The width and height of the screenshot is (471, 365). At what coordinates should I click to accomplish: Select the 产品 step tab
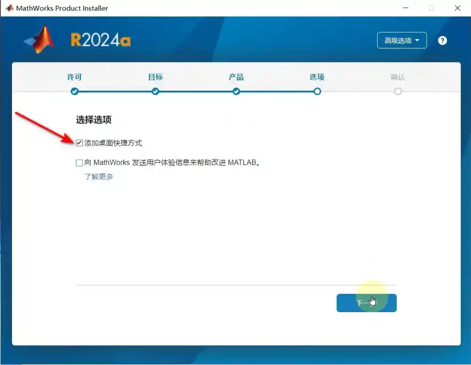[x=236, y=77]
